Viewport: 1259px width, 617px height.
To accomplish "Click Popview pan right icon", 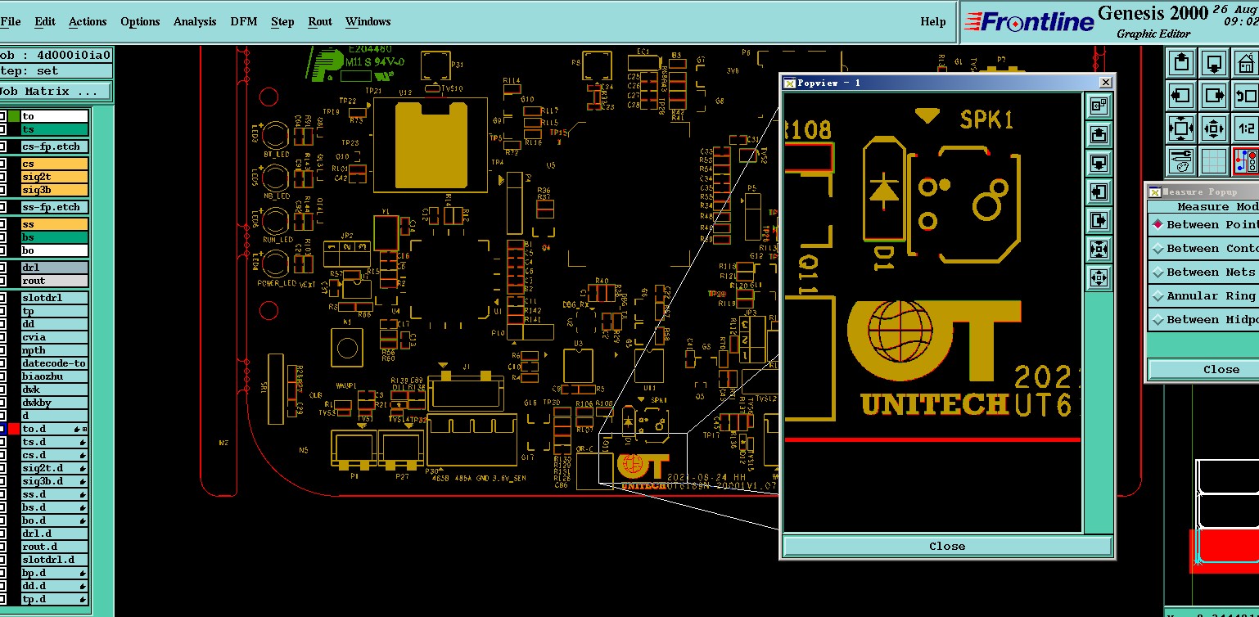I will pos(1099,220).
